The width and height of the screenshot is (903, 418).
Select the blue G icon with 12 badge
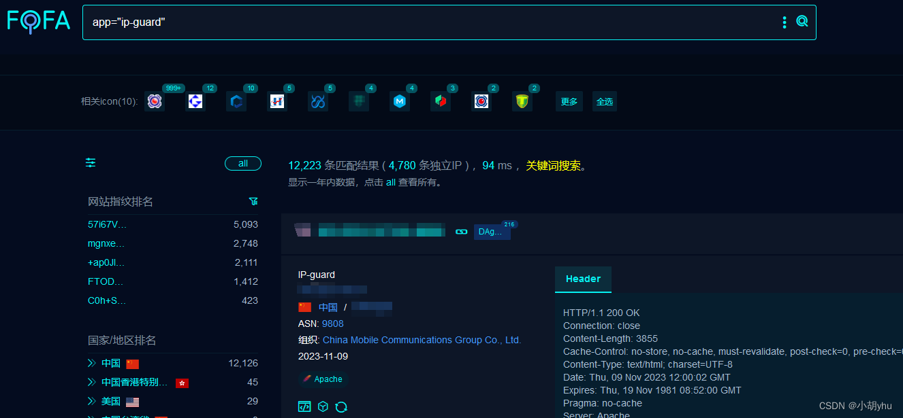[x=195, y=101]
